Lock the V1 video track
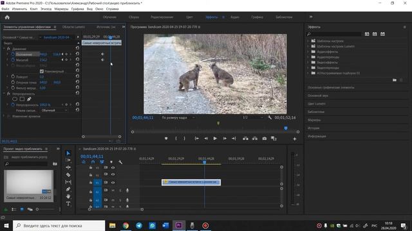The width and height of the screenshot is (412, 231). [91, 182]
